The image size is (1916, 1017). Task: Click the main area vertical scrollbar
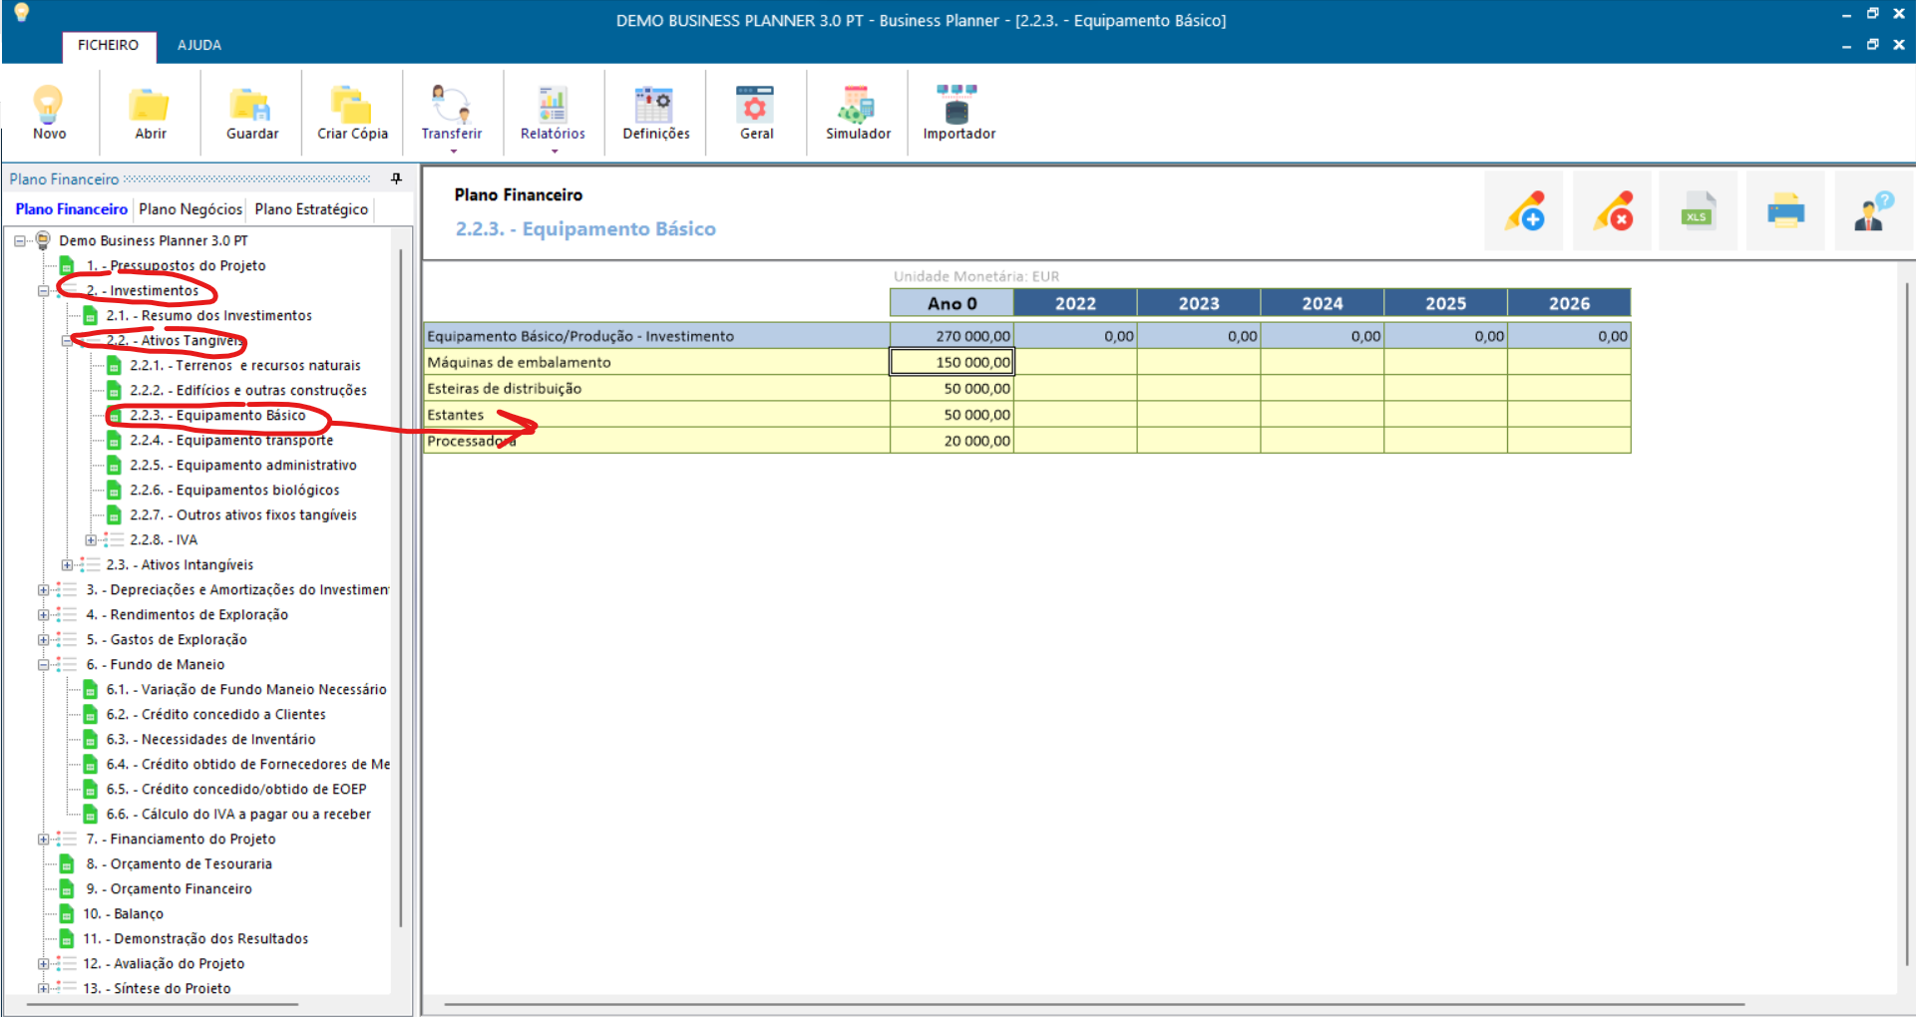[1908, 623]
